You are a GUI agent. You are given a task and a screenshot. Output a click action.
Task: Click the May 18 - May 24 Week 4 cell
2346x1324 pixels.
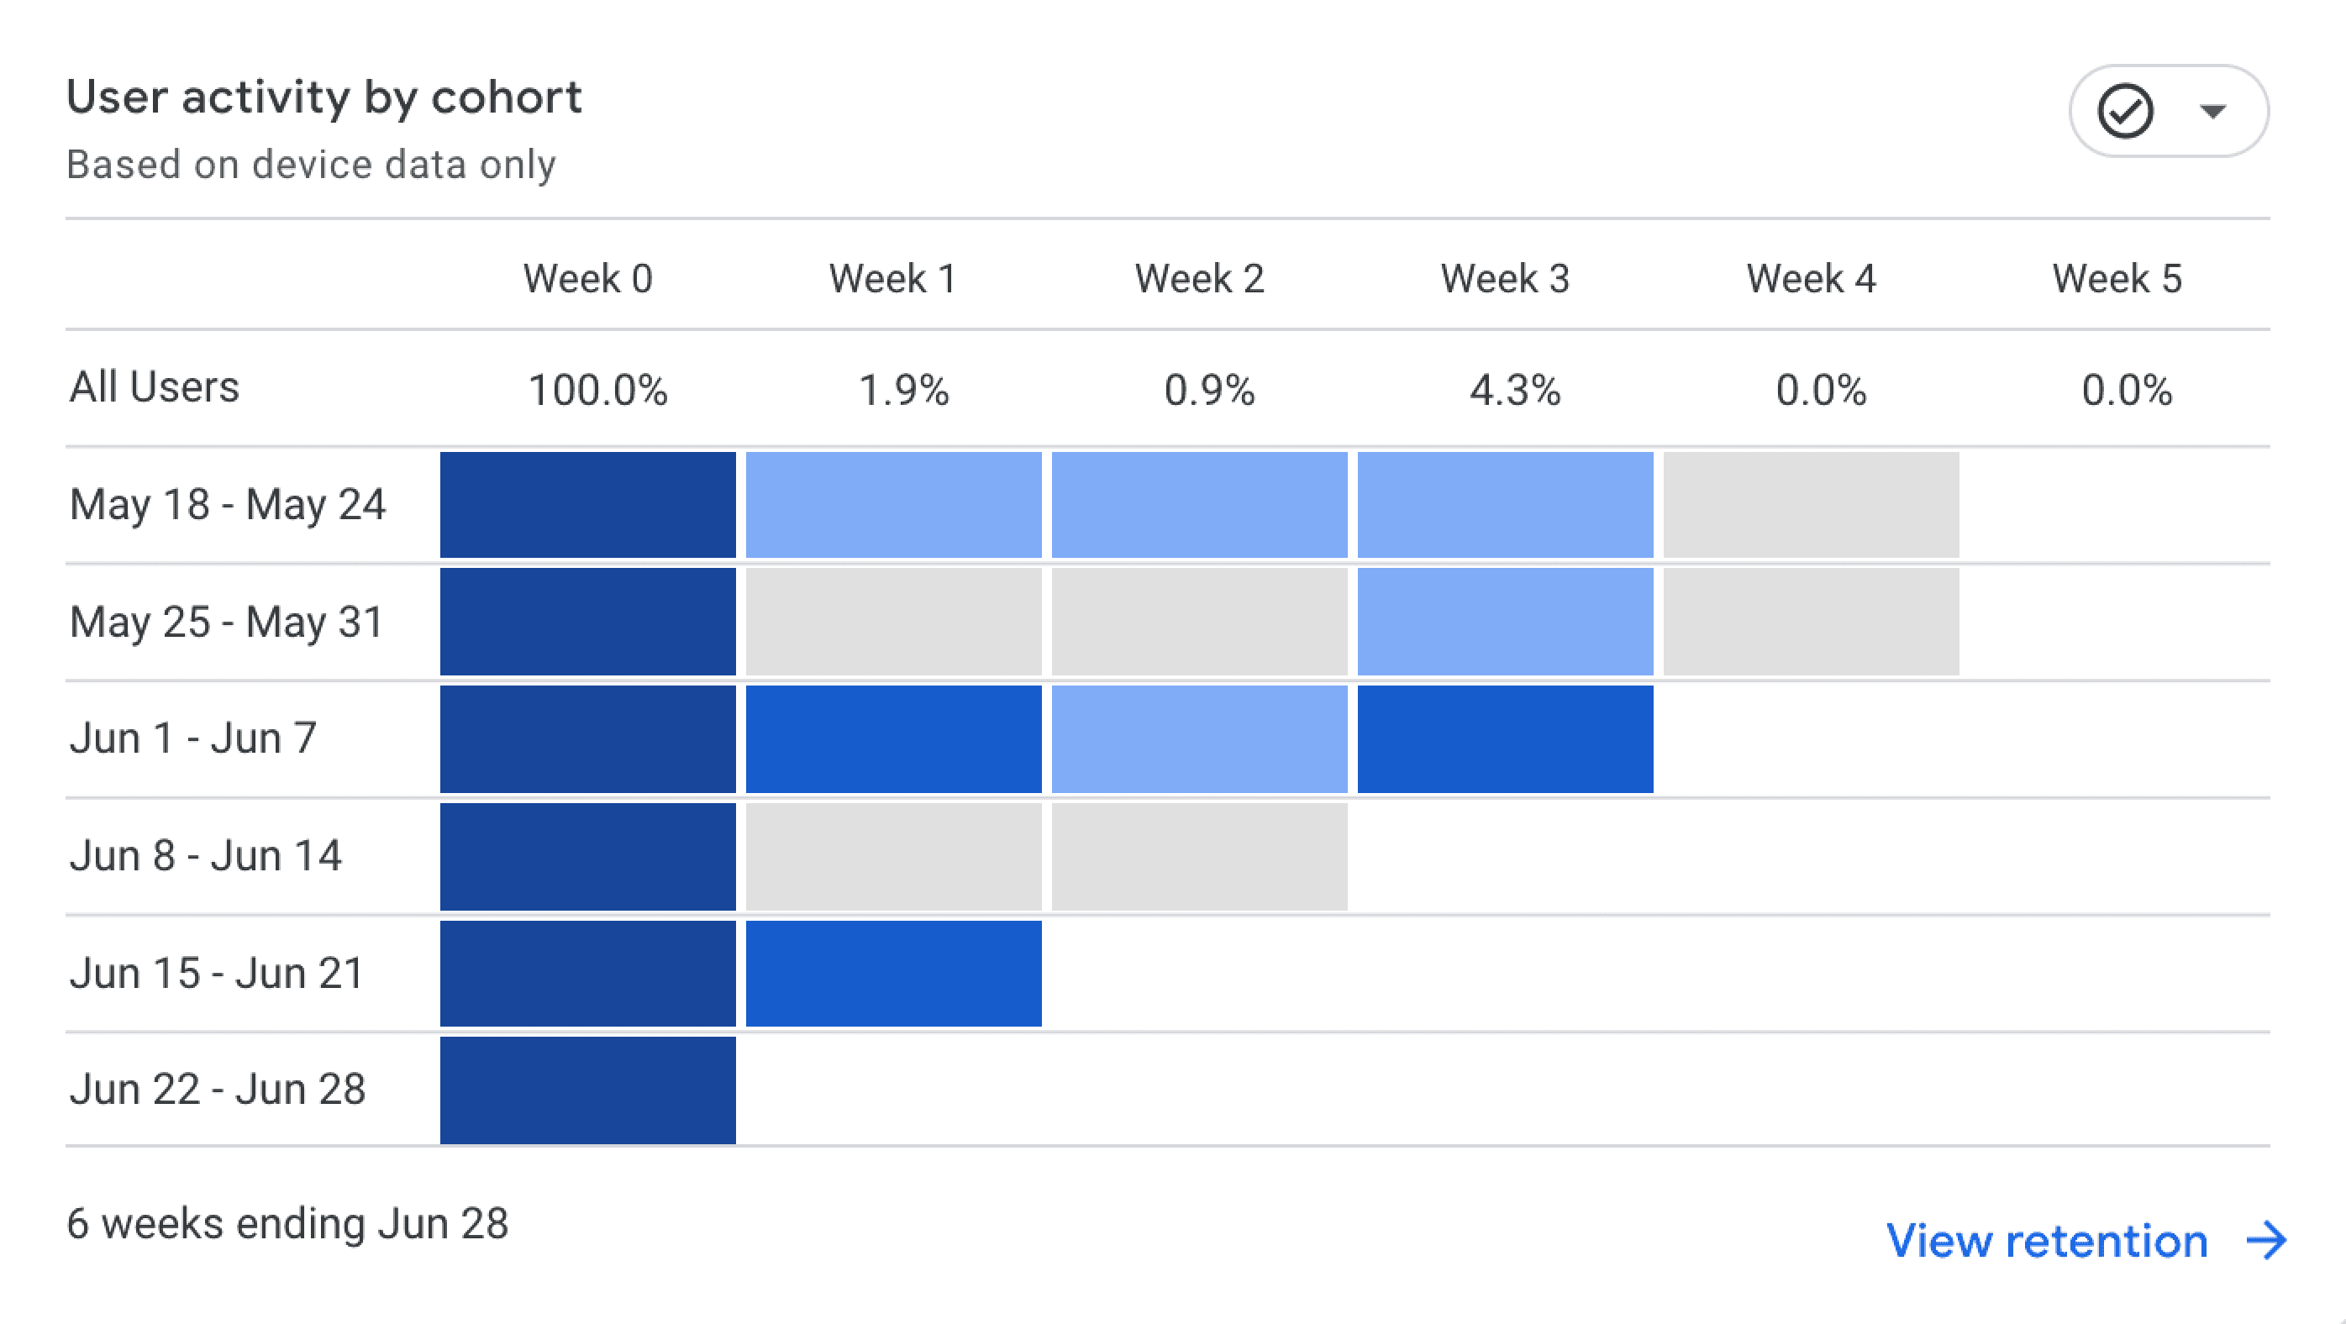(1811, 504)
